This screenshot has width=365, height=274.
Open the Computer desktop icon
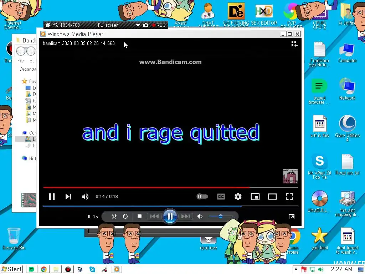[x=347, y=53]
